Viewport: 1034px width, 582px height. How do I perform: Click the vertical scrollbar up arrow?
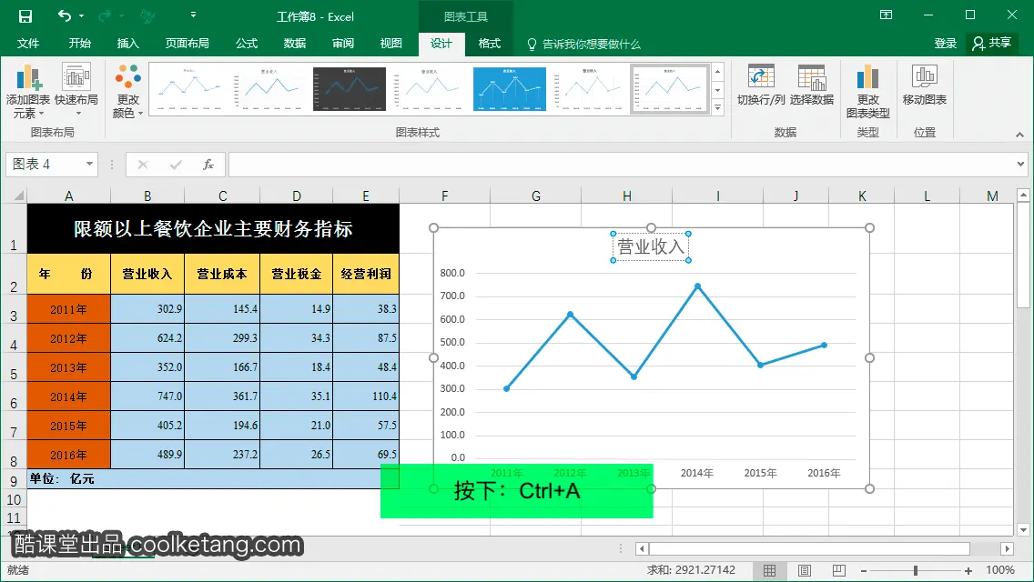tap(1023, 196)
